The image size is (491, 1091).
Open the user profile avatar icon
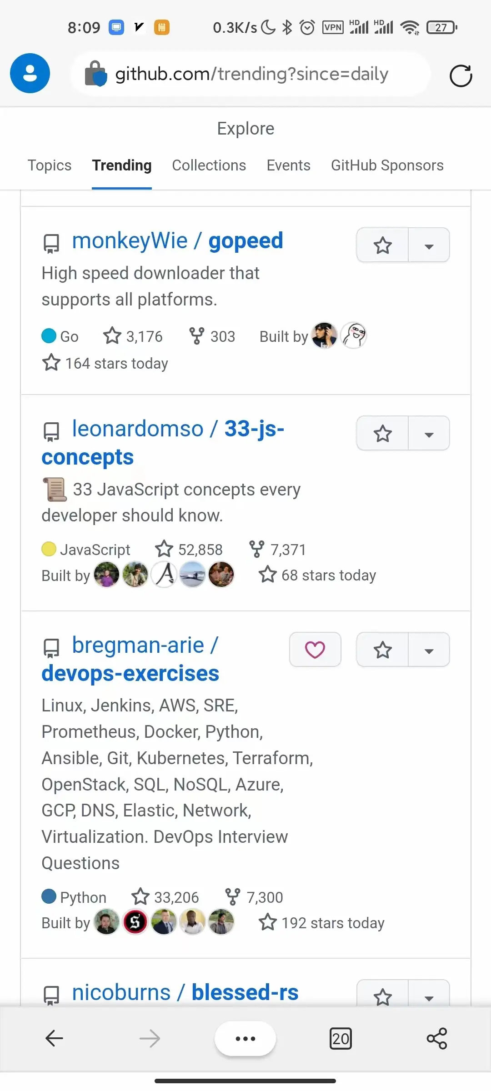pos(30,73)
